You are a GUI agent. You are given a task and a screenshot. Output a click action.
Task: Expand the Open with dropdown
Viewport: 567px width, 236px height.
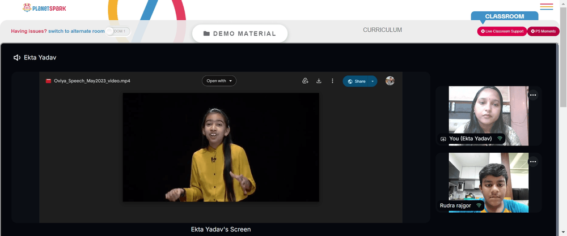pyautogui.click(x=219, y=81)
